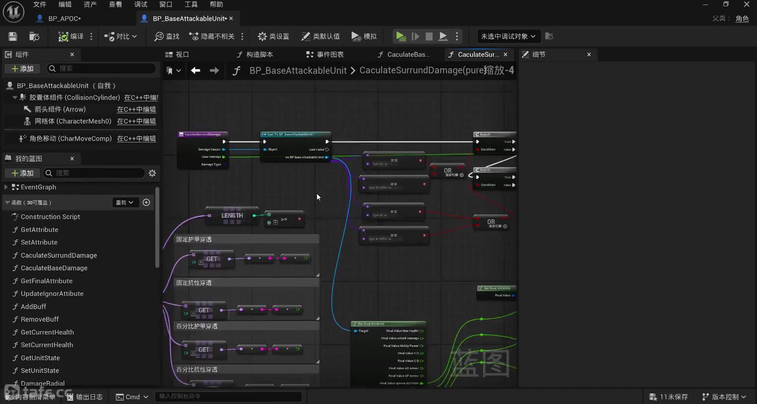The width and height of the screenshot is (757, 404).
Task: Toggle Hide Unrelated (隐藏不相关) nodes
Action: click(x=212, y=36)
